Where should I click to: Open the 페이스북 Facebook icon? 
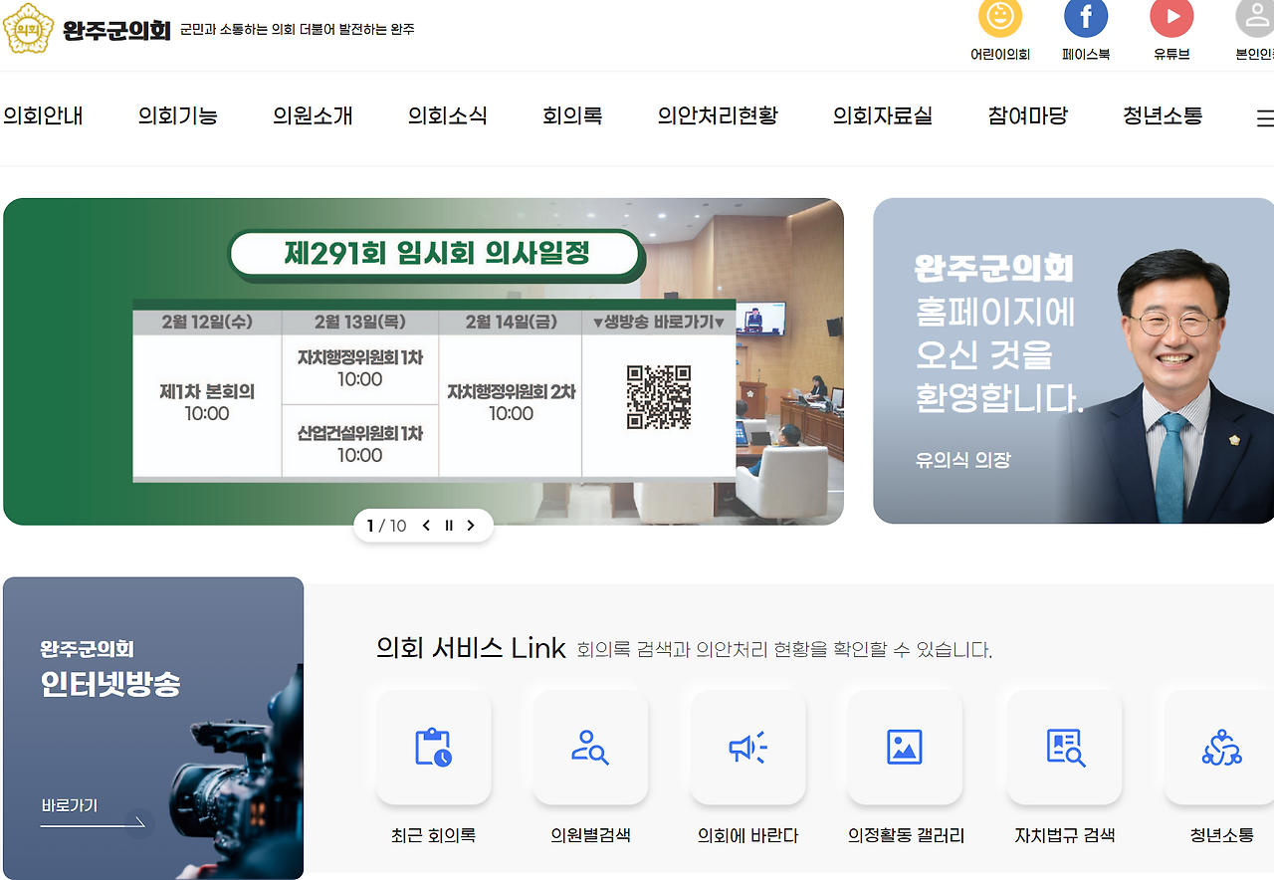point(1086,15)
